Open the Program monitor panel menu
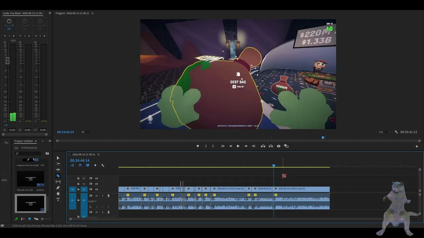This screenshot has height=238, width=424. (92, 13)
